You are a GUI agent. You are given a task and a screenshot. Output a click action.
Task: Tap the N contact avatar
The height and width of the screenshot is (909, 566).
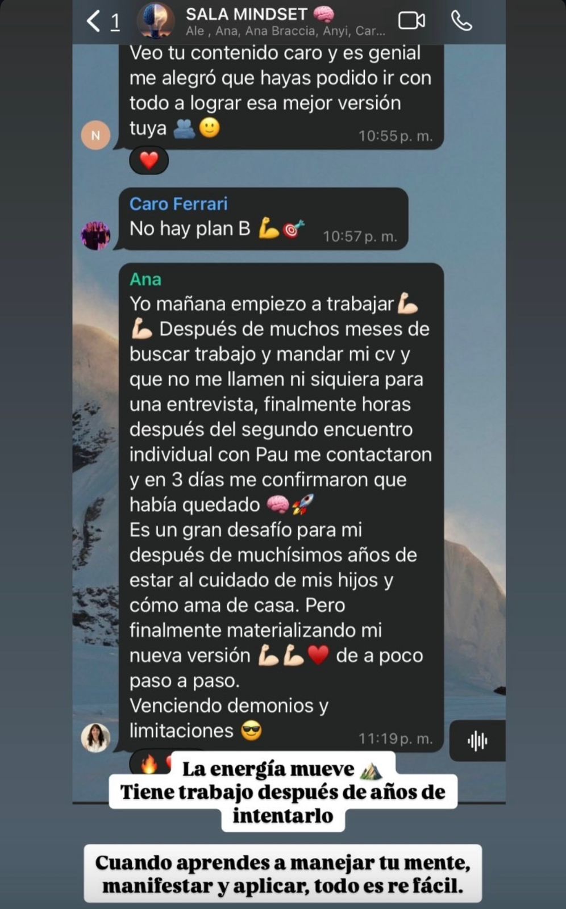click(95, 135)
